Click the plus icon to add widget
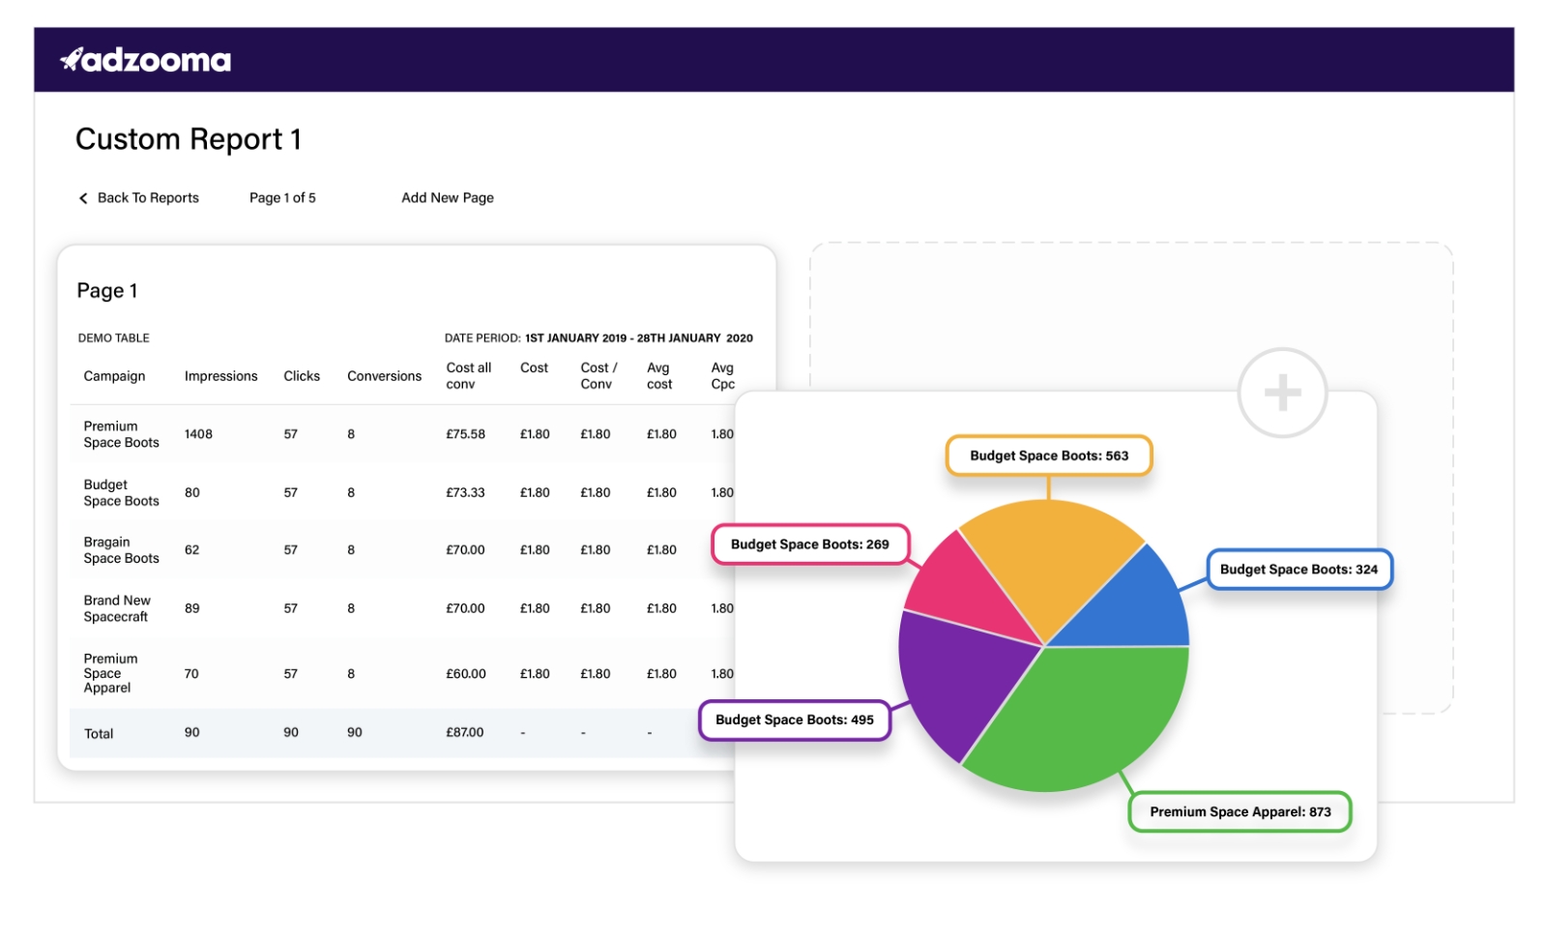The height and width of the screenshot is (939, 1547). (1282, 393)
